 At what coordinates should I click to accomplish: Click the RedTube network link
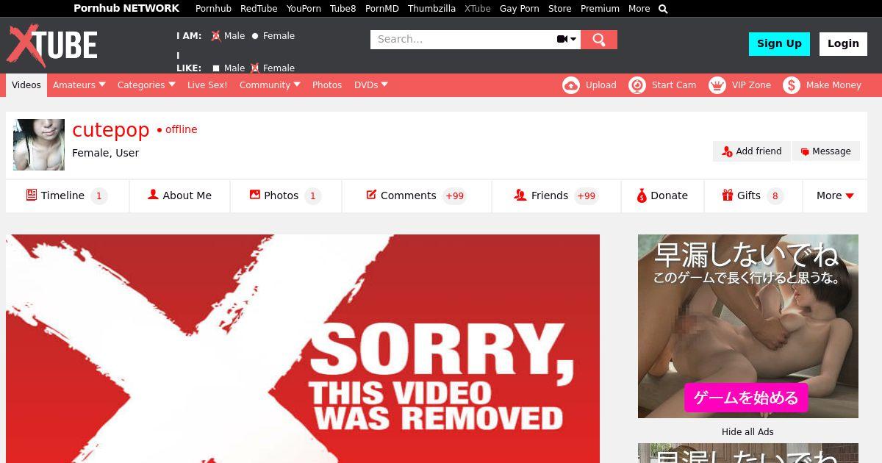click(x=259, y=9)
